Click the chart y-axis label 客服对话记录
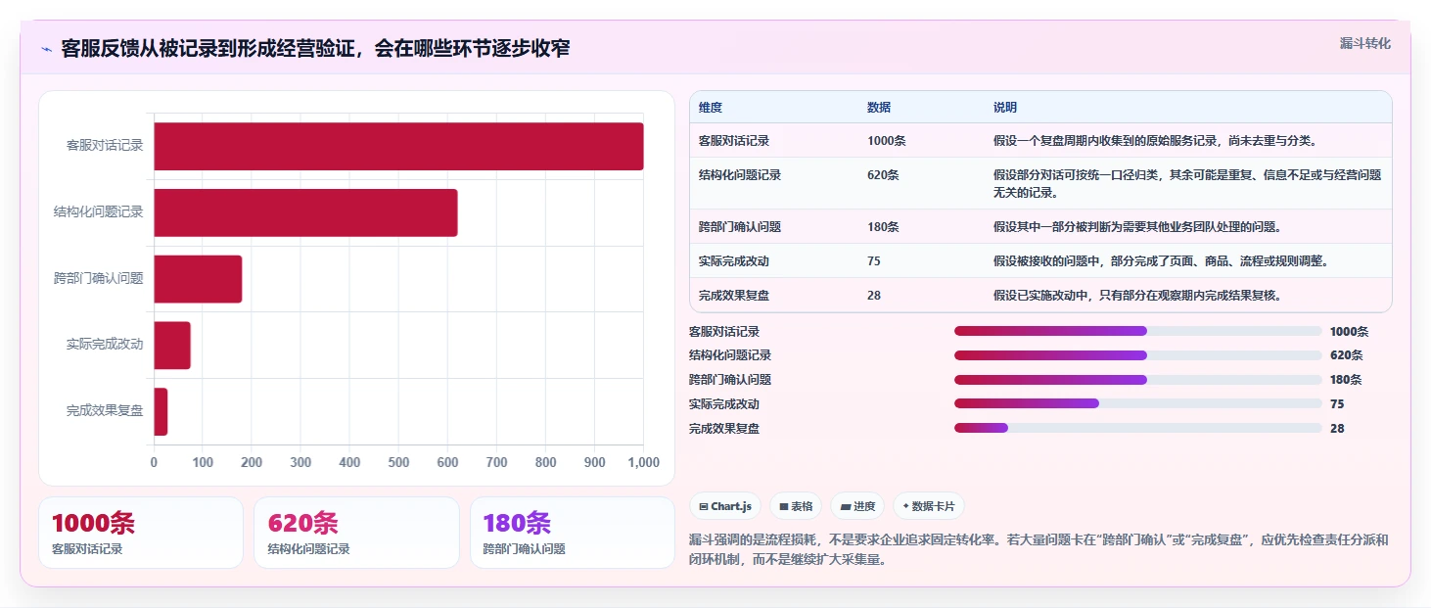1431x608 pixels. click(105, 146)
